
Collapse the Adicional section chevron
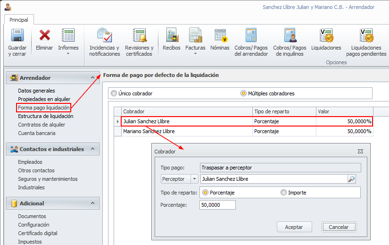(92, 203)
